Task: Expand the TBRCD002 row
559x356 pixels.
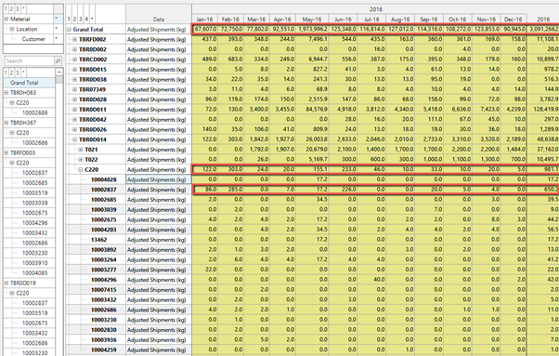Action: click(x=75, y=59)
